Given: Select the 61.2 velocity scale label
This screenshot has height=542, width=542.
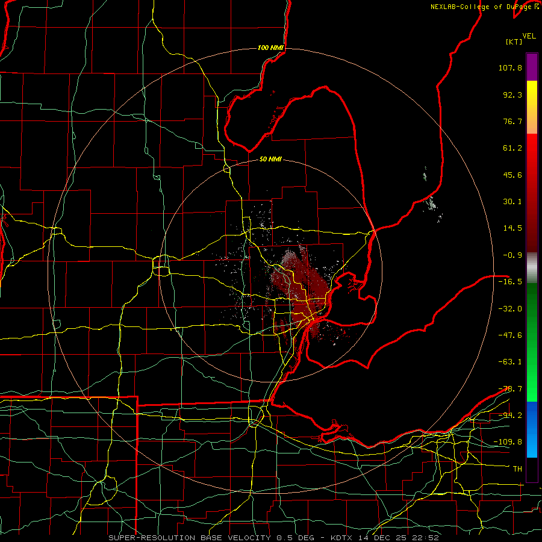Looking at the screenshot, I should point(512,148).
